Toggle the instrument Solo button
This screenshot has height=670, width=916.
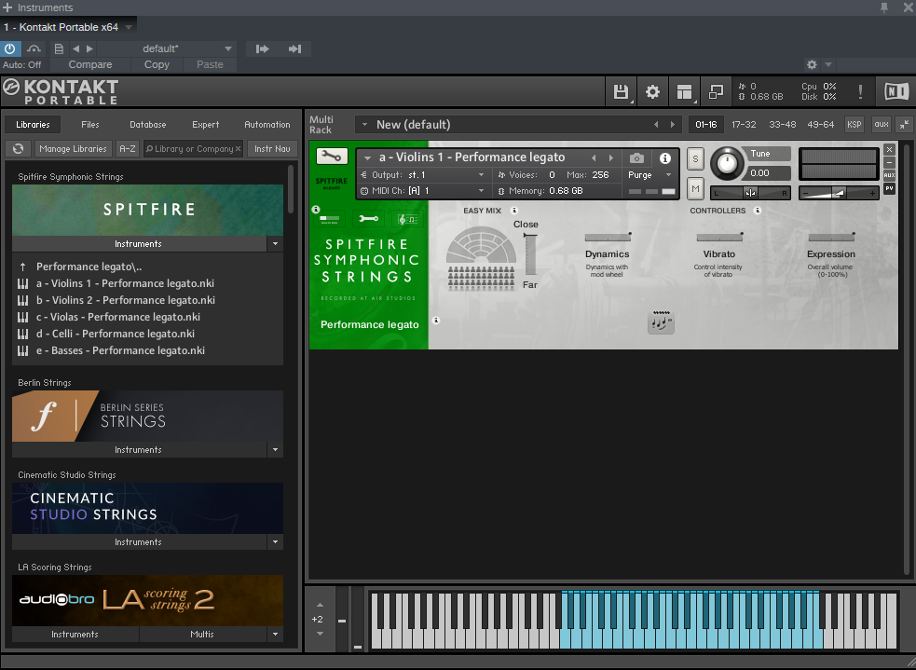[695, 159]
